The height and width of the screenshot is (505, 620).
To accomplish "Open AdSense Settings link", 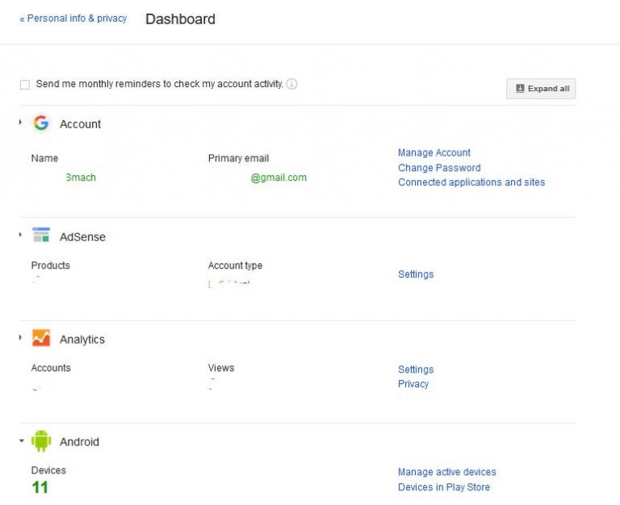I will [416, 274].
